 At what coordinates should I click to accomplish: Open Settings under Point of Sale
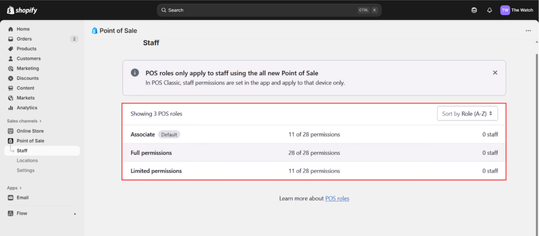pos(26,170)
